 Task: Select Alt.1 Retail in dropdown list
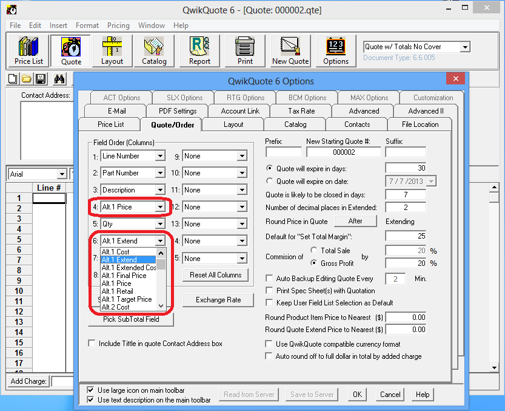128,291
